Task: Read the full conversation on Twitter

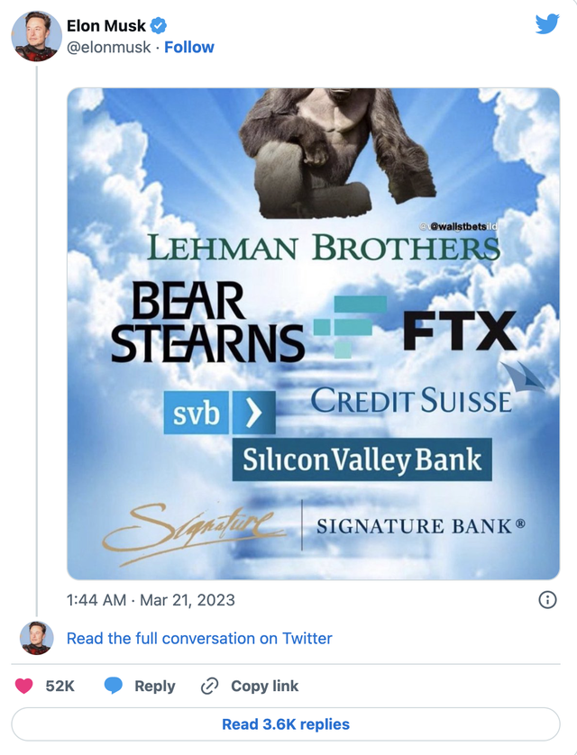Action: click(x=199, y=638)
